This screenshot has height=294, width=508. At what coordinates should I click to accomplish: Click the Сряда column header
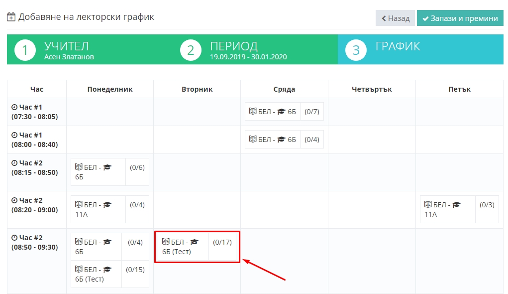point(284,89)
